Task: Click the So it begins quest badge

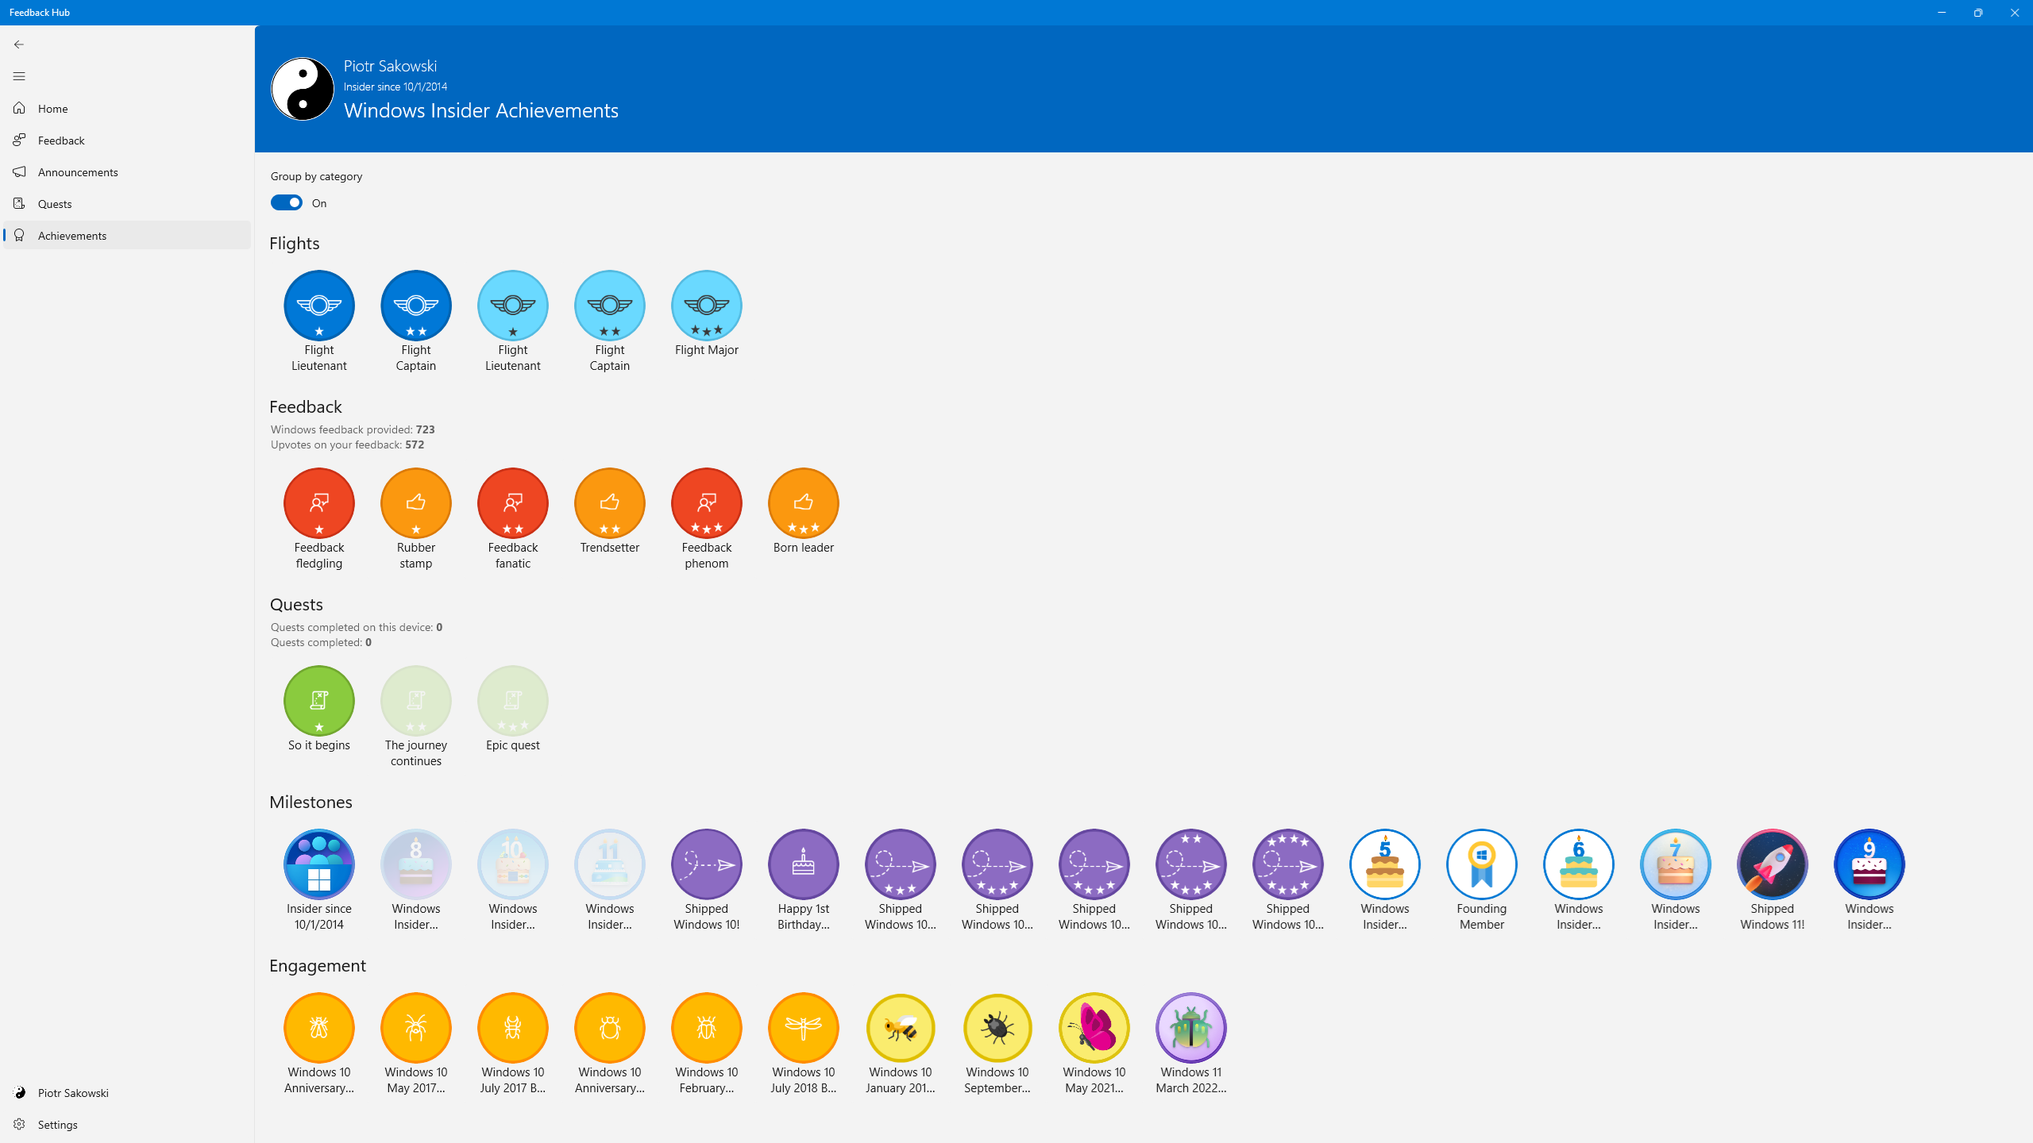Action: [x=318, y=701]
